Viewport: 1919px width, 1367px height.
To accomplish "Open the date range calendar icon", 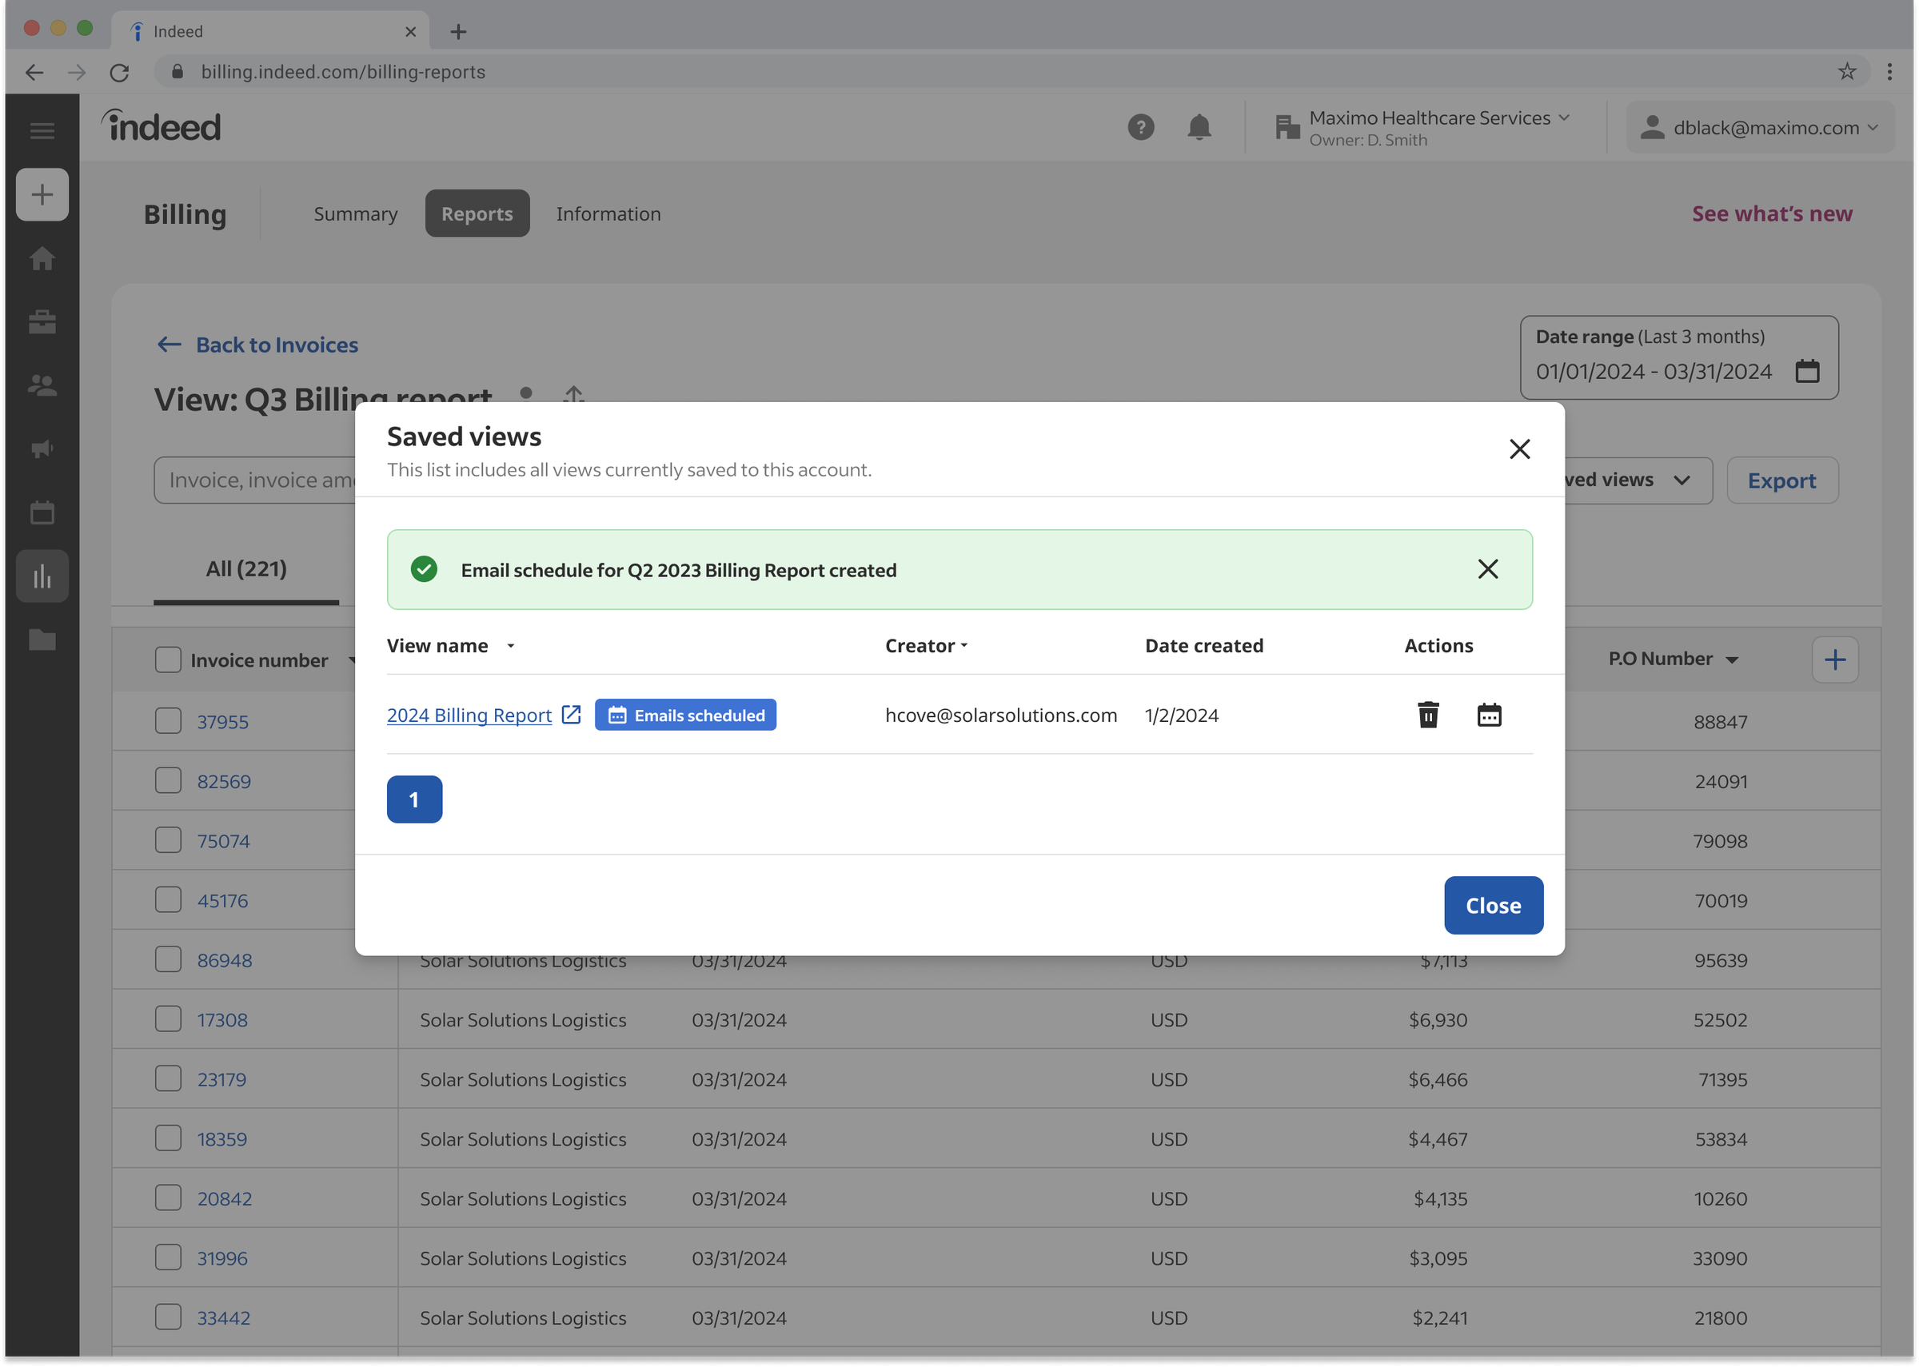I will pyautogui.click(x=1807, y=371).
